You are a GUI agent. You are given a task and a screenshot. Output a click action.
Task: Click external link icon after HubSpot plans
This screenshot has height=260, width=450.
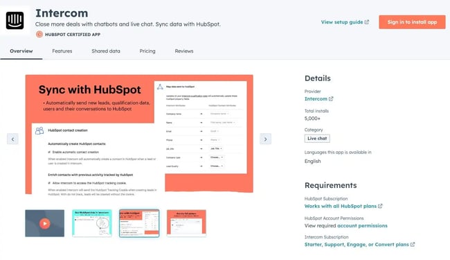point(380,206)
